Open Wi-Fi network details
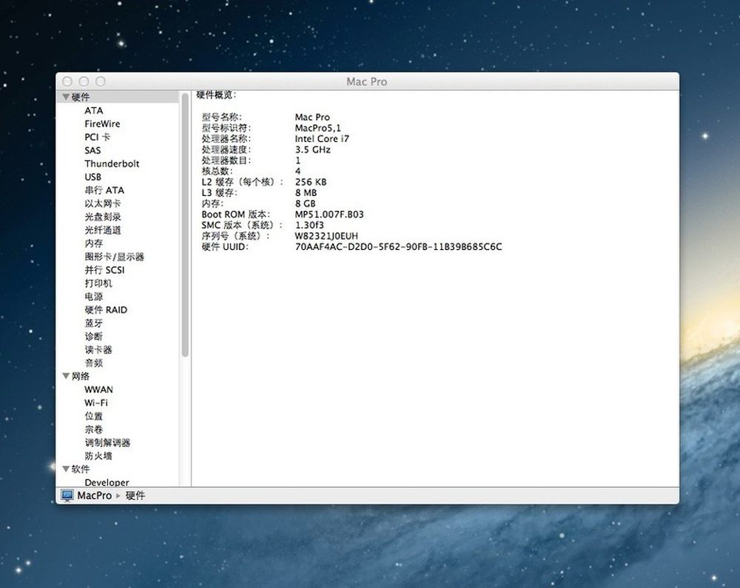This screenshot has width=740, height=588. tap(96, 402)
